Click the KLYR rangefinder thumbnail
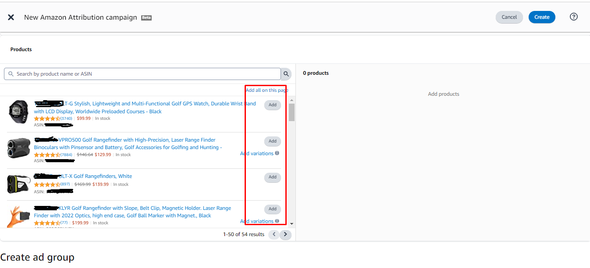Screen dimensions: 590x268 click(19, 217)
